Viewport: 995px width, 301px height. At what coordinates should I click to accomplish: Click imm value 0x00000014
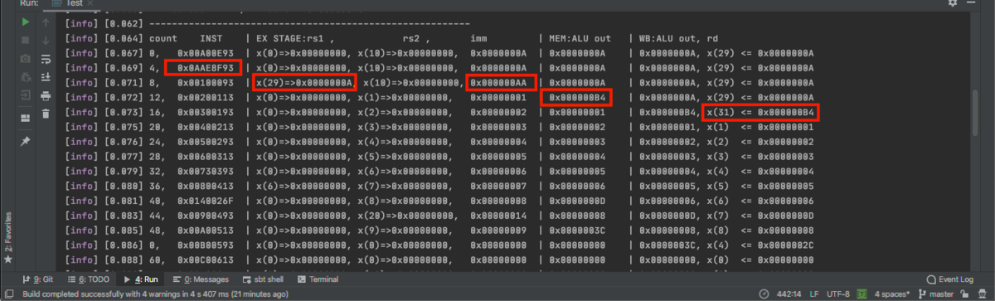click(498, 215)
